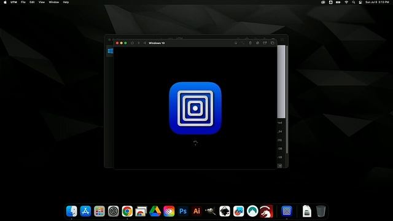Open the Apple menu
The width and height of the screenshot is (393, 221).
tap(5, 2)
